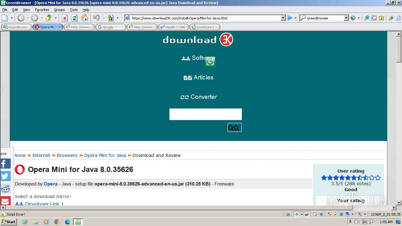Click the find-in-page icon at toolbar end
The height and width of the screenshot is (226, 402).
point(398,18)
